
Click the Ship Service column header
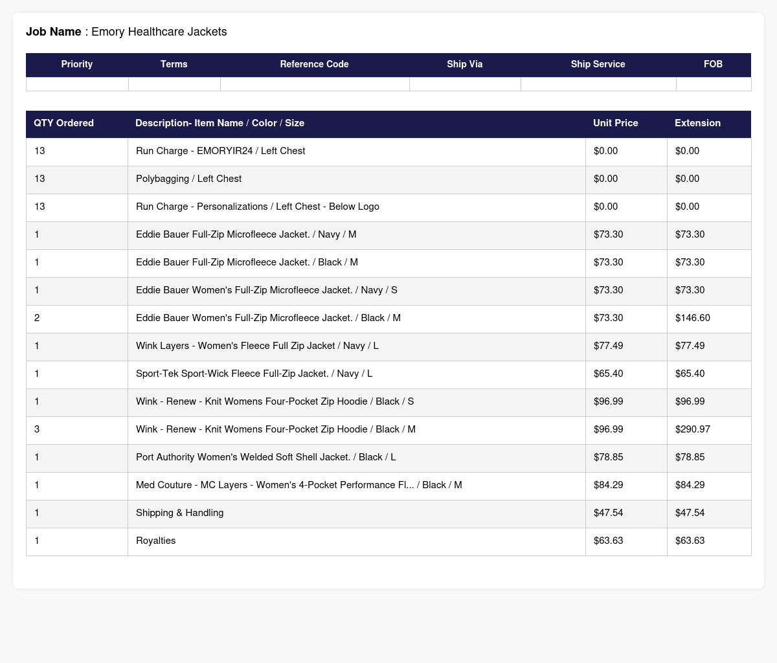pos(598,64)
